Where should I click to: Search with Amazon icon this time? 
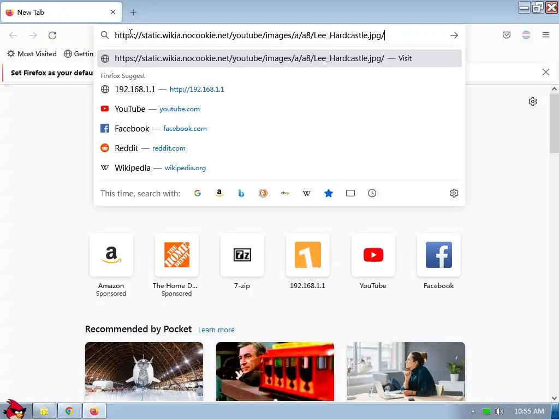(219, 193)
